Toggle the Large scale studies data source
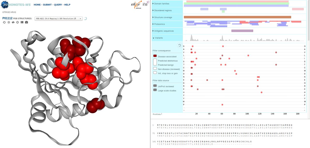 pos(155,90)
